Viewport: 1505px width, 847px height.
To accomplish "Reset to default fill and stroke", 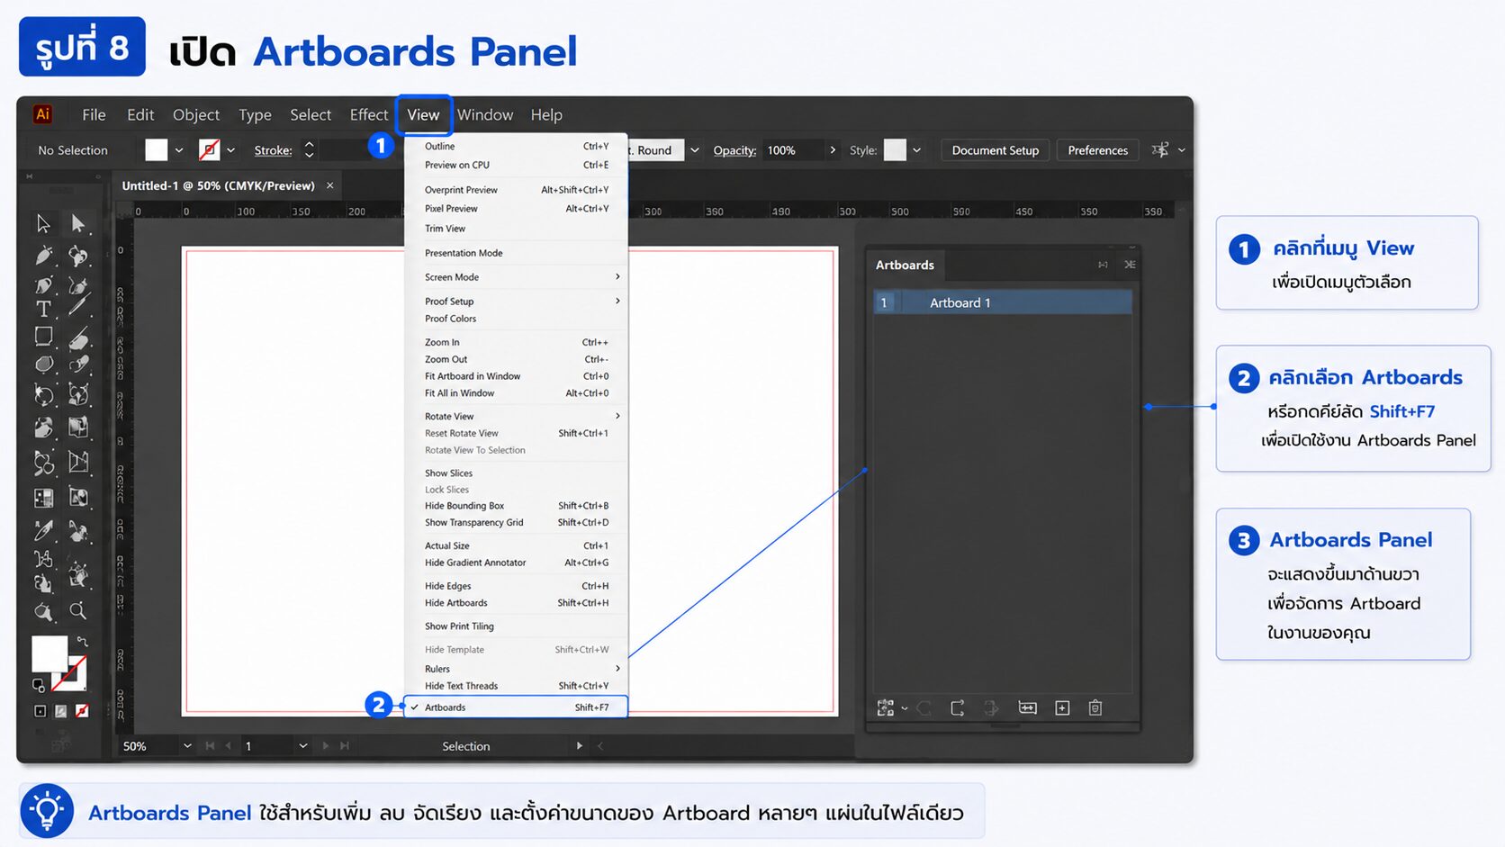I will (x=39, y=685).
